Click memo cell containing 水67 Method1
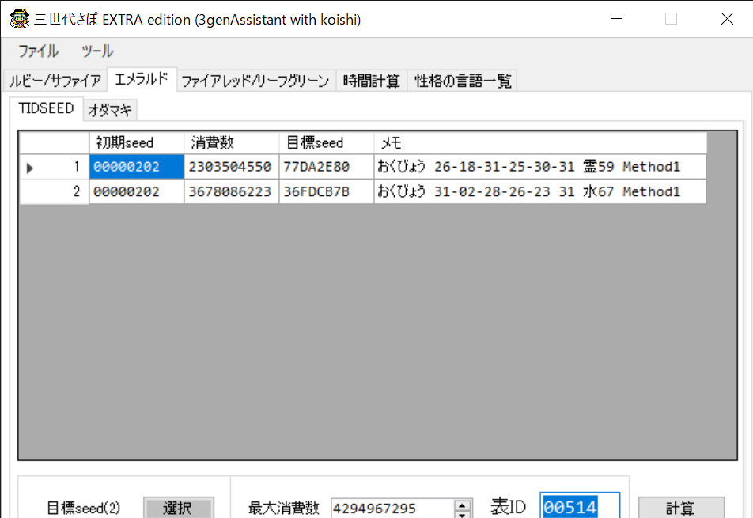753x518 pixels. click(x=540, y=192)
